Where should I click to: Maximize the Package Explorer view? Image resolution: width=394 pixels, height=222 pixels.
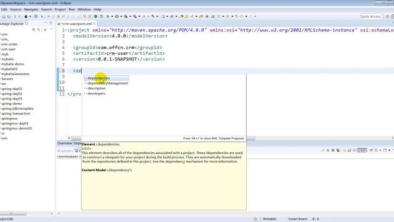50,23
